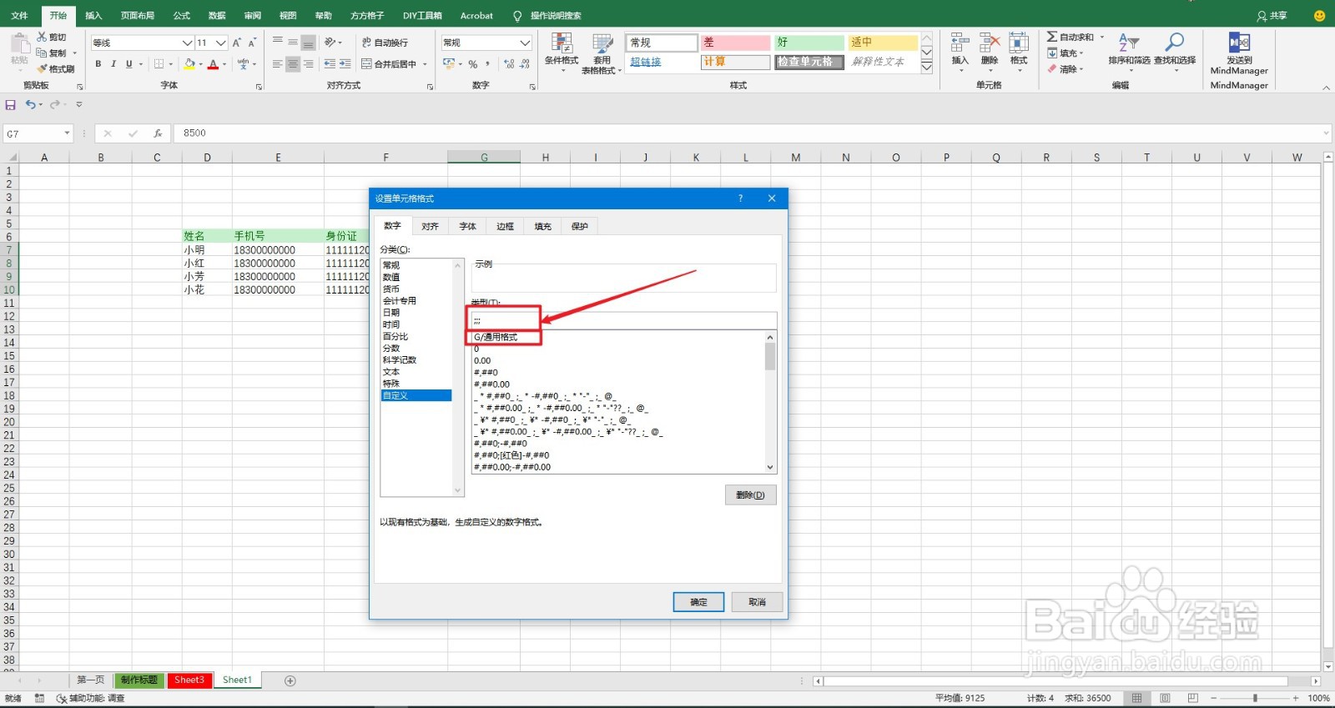Image resolution: width=1335 pixels, height=708 pixels.
Task: Open the font color dropdown arrow
Action: coord(224,64)
